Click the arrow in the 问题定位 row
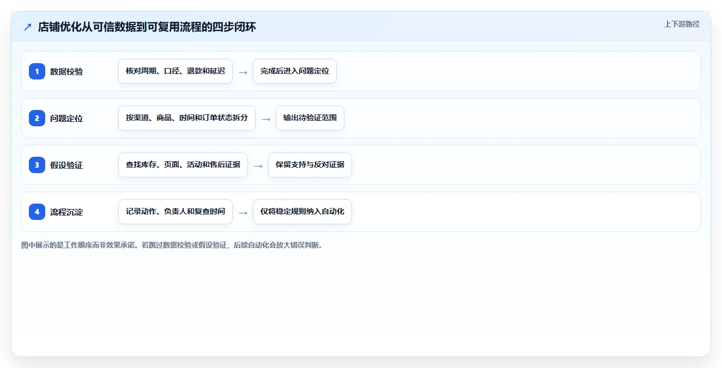The height and width of the screenshot is (368, 722). pyautogui.click(x=266, y=119)
